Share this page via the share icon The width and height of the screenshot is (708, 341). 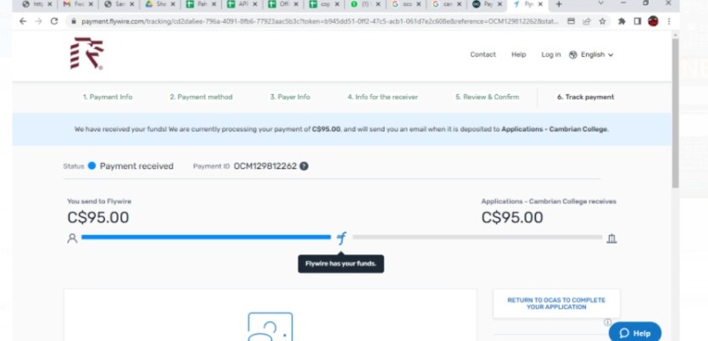(x=587, y=21)
